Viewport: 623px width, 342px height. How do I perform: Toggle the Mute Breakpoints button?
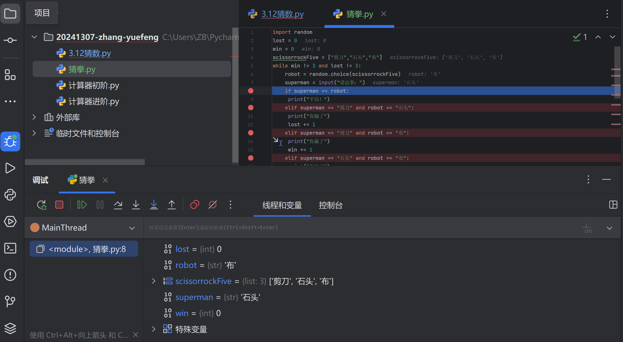pos(213,205)
